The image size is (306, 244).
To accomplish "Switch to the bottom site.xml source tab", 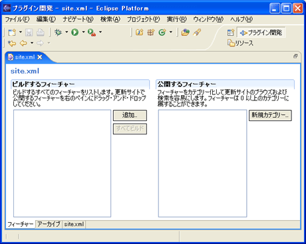I will point(74,224).
